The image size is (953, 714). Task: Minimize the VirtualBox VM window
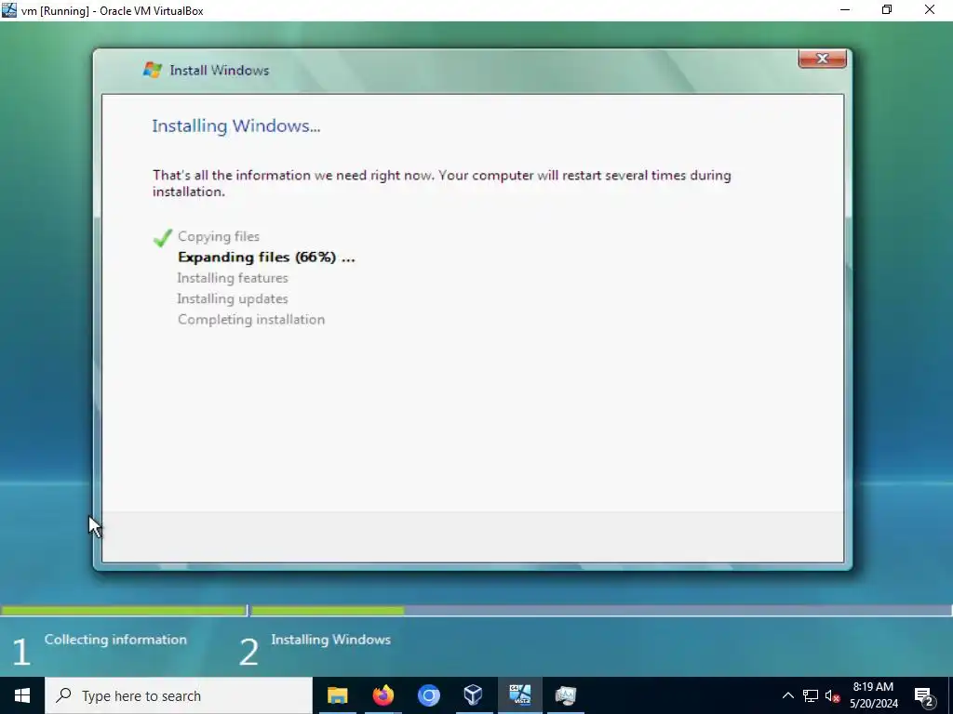[x=845, y=10]
